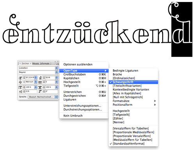The height and width of the screenshot is (150, 195).
Task: Uncheck Schwungschrift option
Action: pyautogui.click(x=133, y=82)
